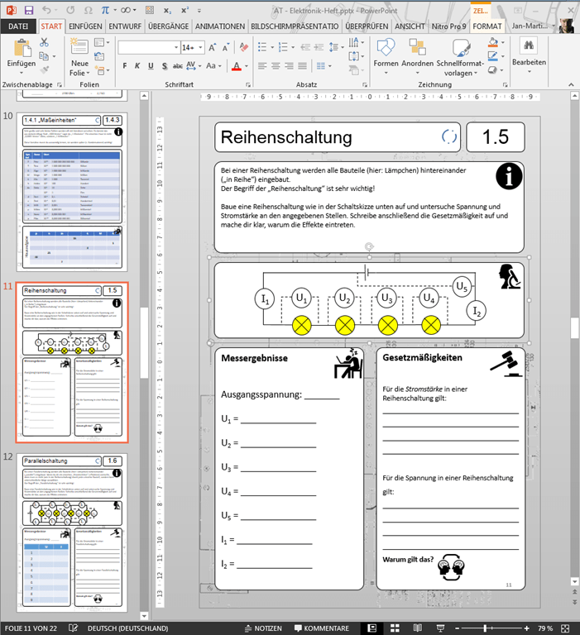580x635 pixels.
Task: Center text in Absatz group
Action: pos(276,66)
